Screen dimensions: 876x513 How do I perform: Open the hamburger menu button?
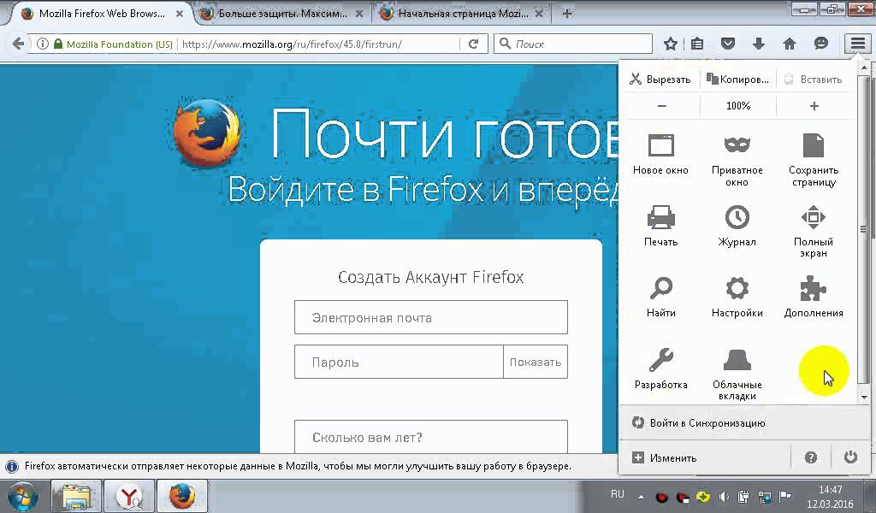click(x=857, y=43)
